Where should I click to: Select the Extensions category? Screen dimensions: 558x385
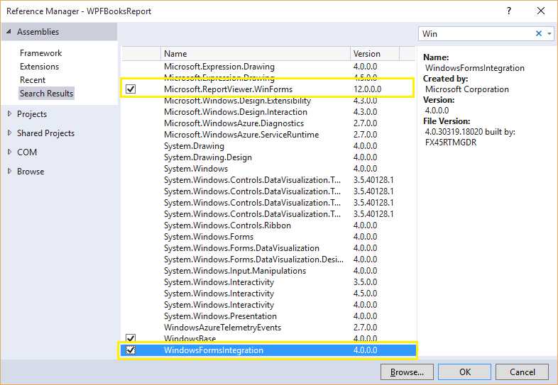[x=40, y=67]
